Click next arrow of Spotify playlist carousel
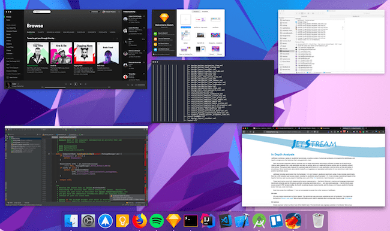This screenshot has width=390, height=231. (117, 38)
